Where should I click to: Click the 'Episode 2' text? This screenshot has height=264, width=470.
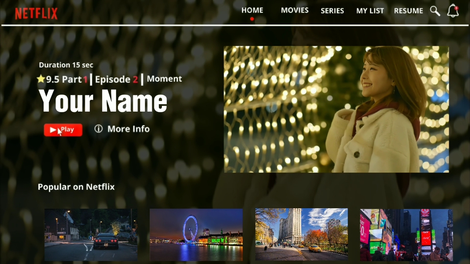pyautogui.click(x=116, y=79)
